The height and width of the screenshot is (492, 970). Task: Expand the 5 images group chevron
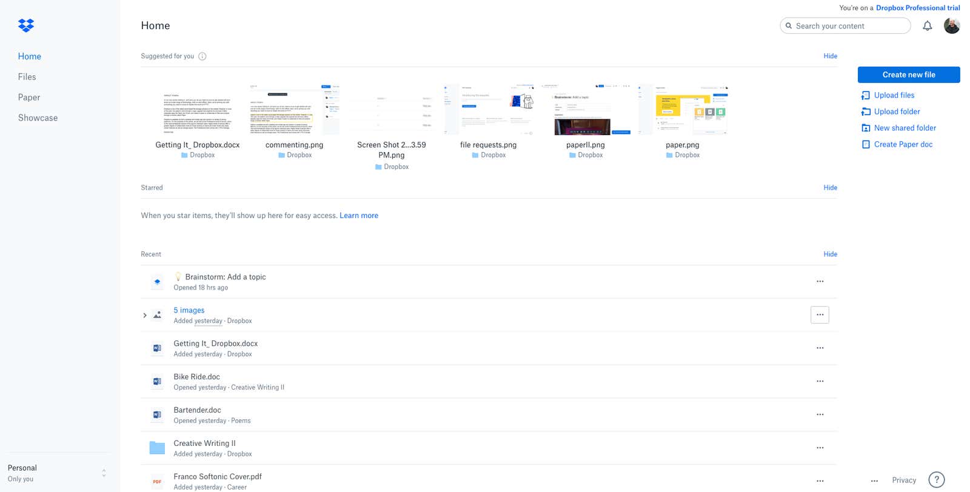pyautogui.click(x=145, y=315)
